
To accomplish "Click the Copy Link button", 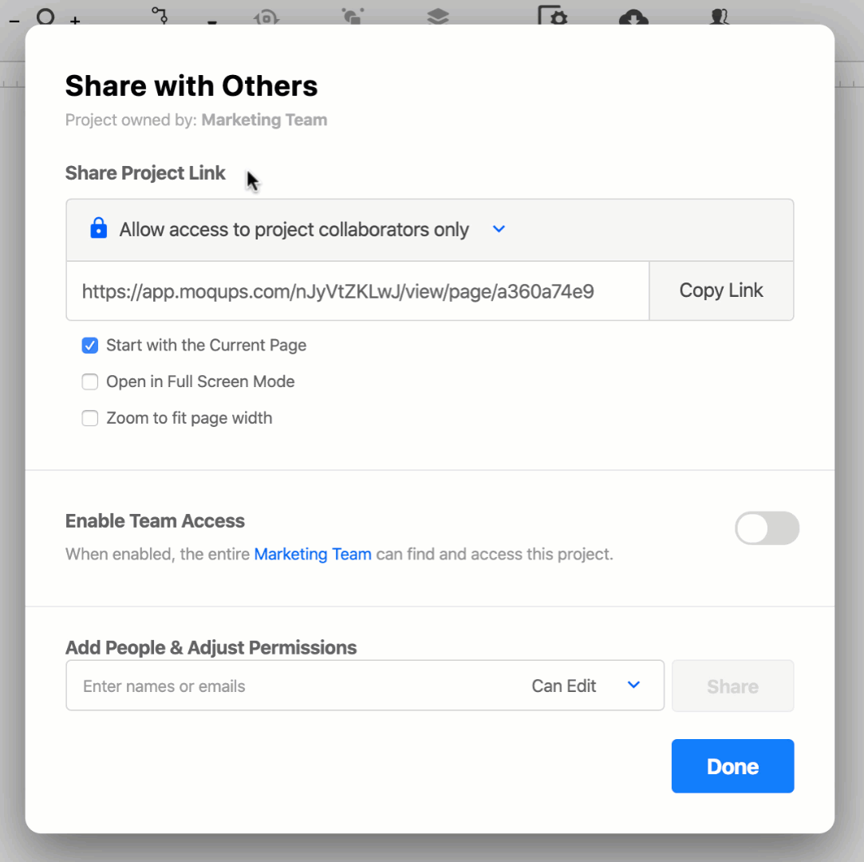I will coord(720,290).
